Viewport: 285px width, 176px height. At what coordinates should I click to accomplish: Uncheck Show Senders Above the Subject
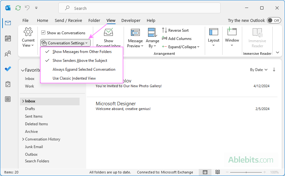(x=82, y=61)
